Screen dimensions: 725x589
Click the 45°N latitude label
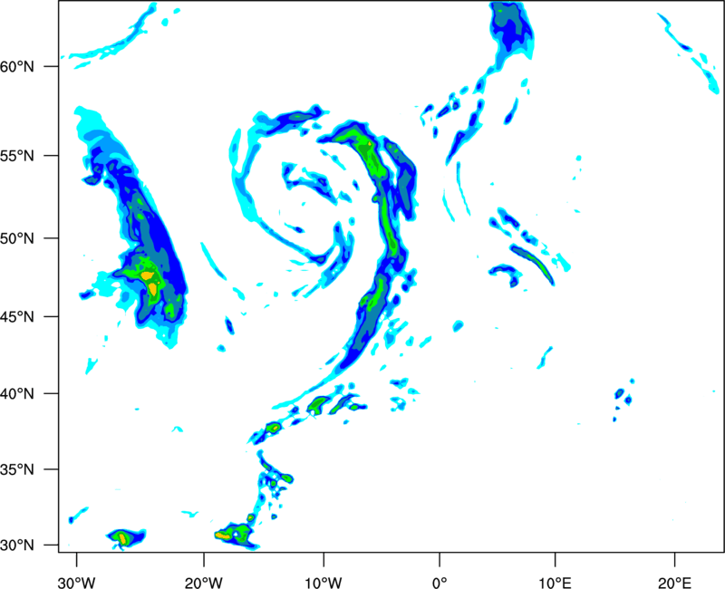tap(17, 317)
